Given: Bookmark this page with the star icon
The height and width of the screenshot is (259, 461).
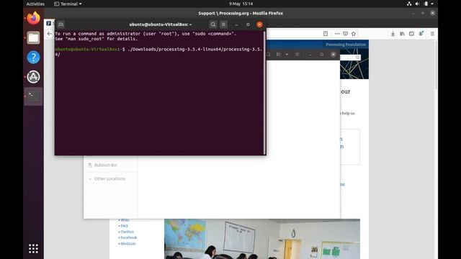Looking at the screenshot, I should coord(354,34).
